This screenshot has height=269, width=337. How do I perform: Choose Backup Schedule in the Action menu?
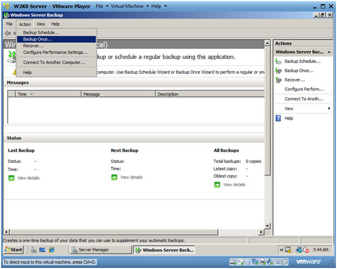pos(56,32)
